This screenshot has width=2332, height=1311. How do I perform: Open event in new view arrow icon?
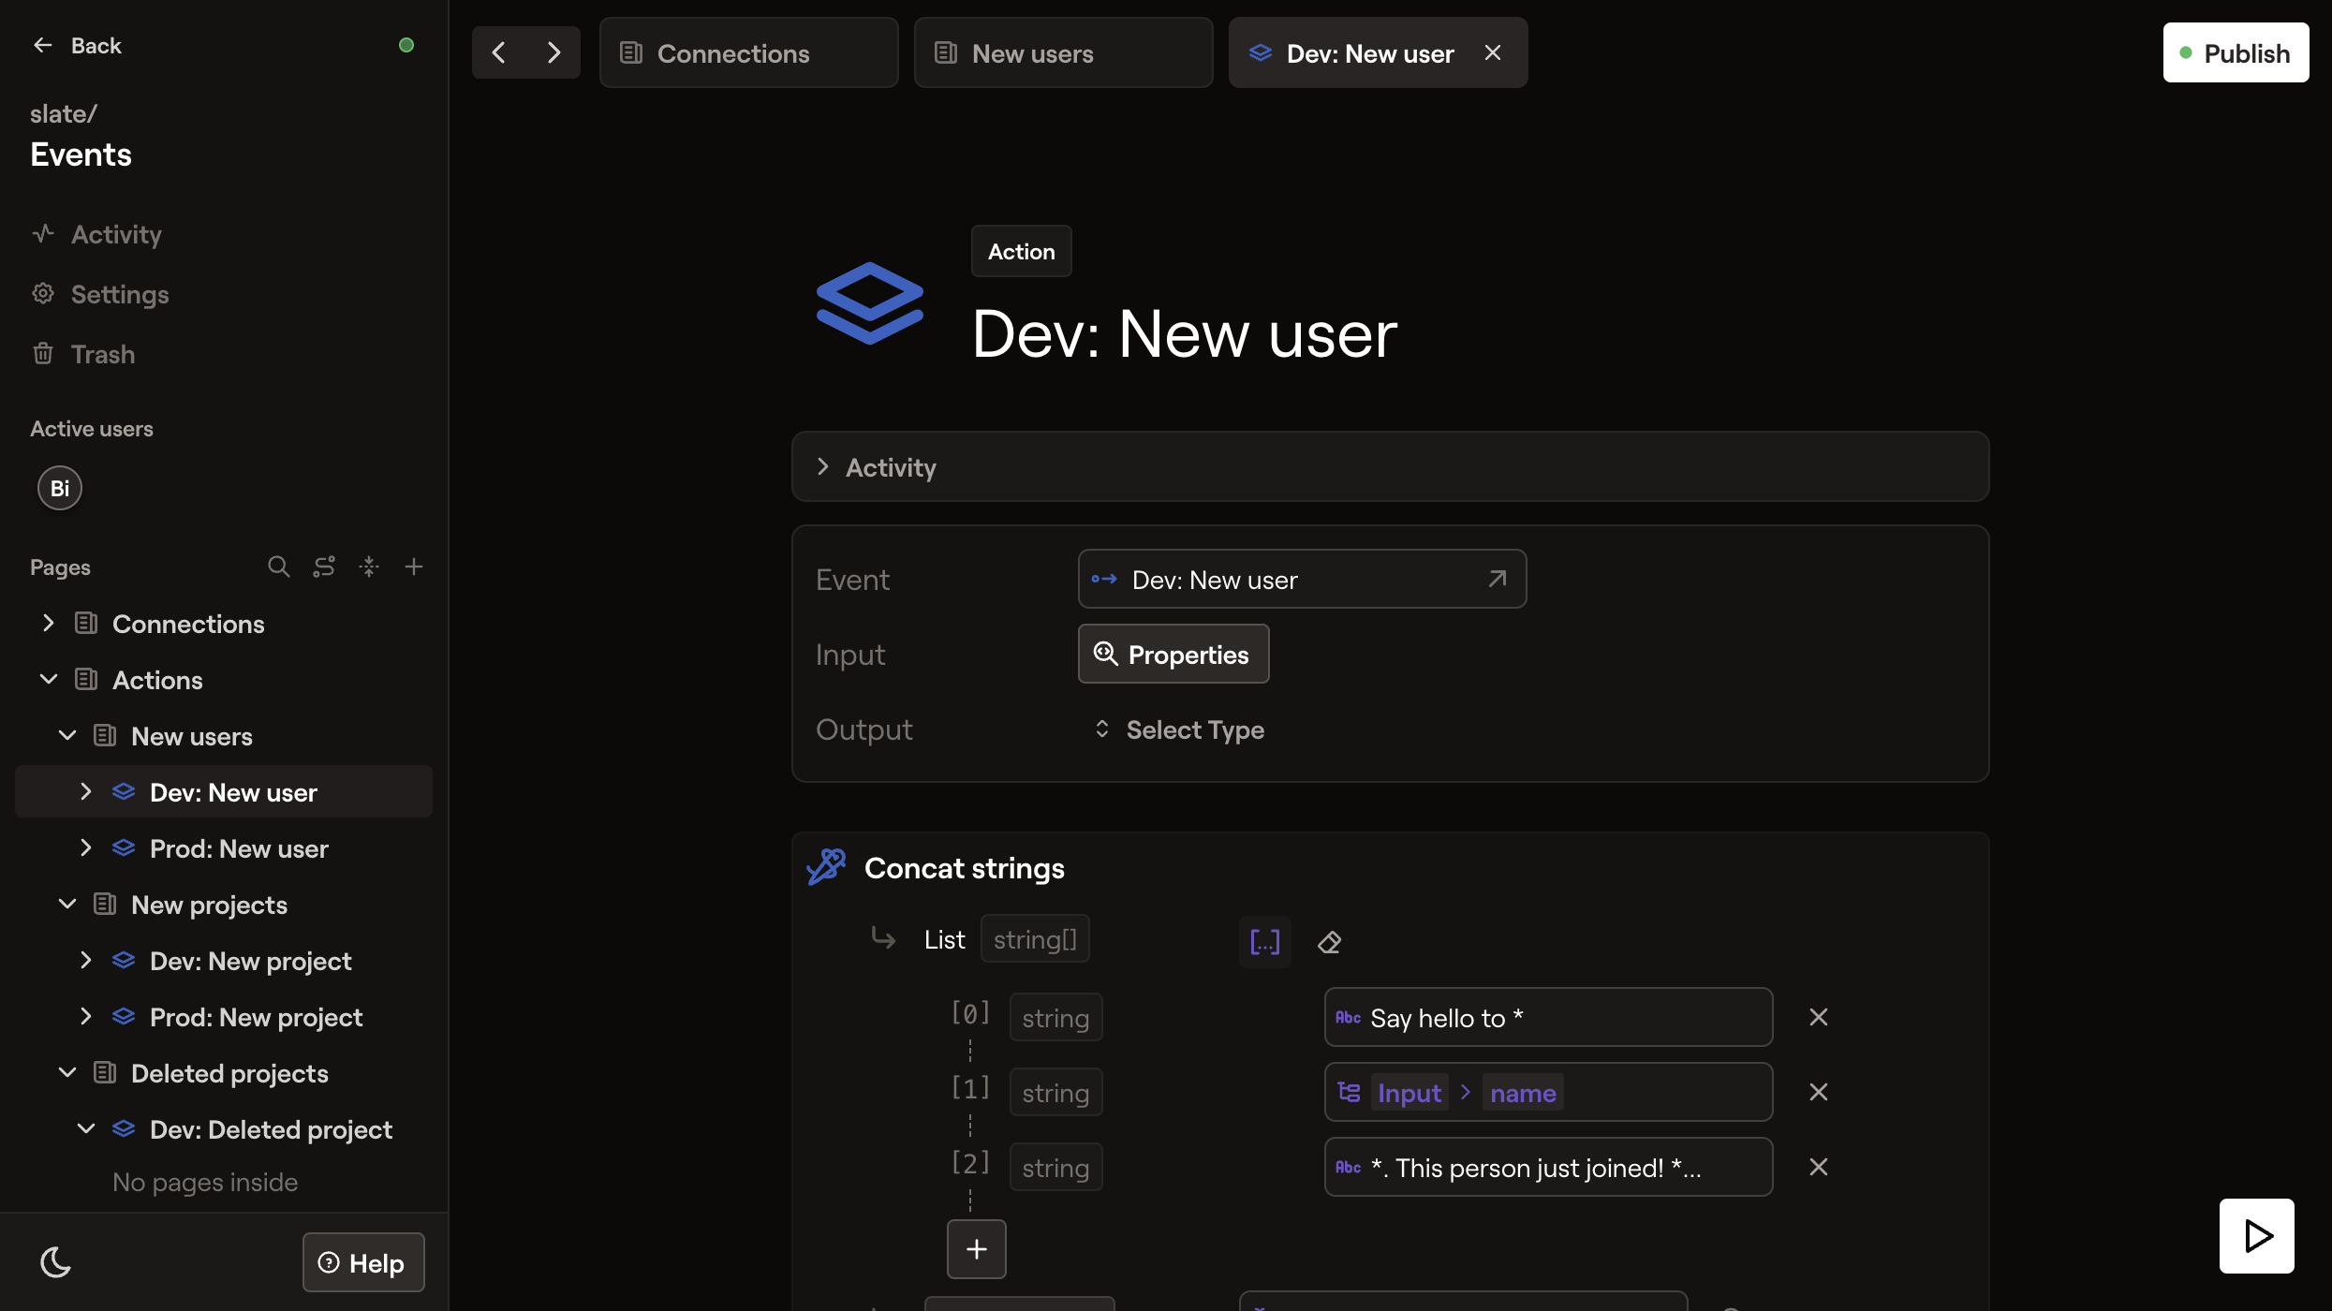point(1497,579)
